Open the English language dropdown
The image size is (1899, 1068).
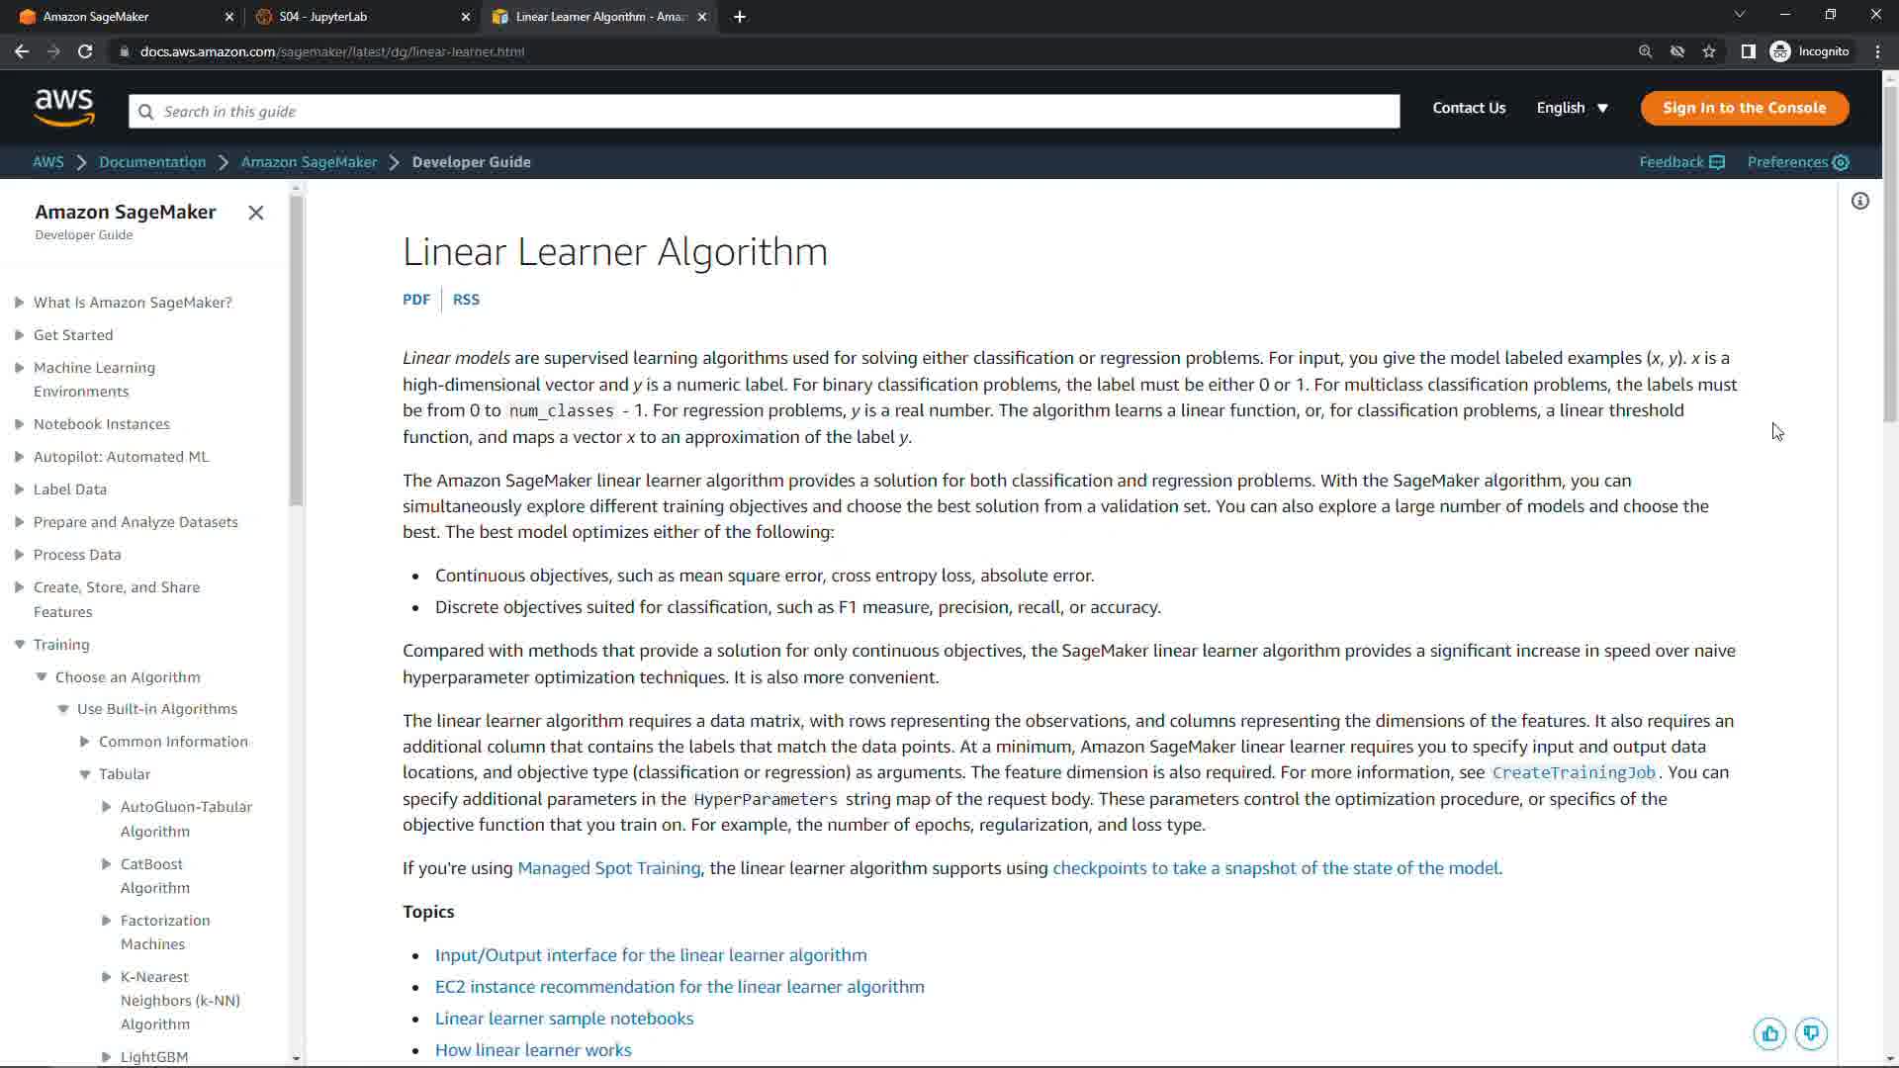click(x=1572, y=108)
